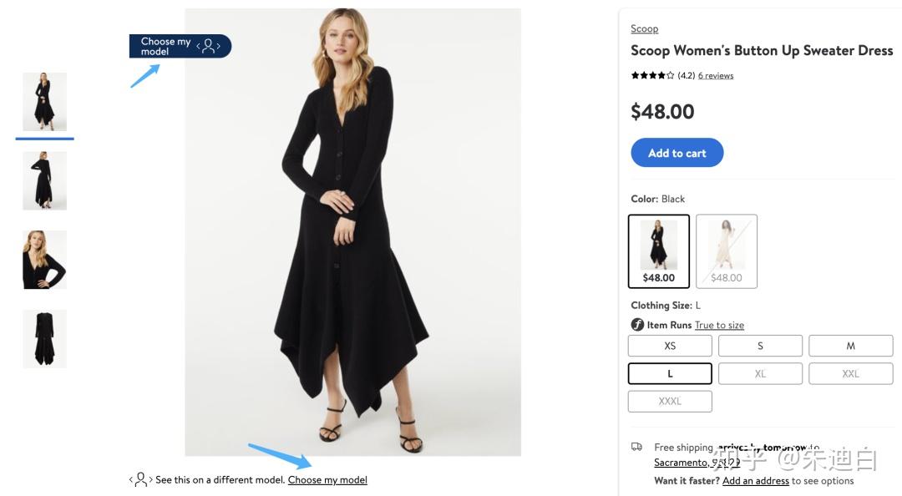Open the 6 reviews link

[x=716, y=76]
